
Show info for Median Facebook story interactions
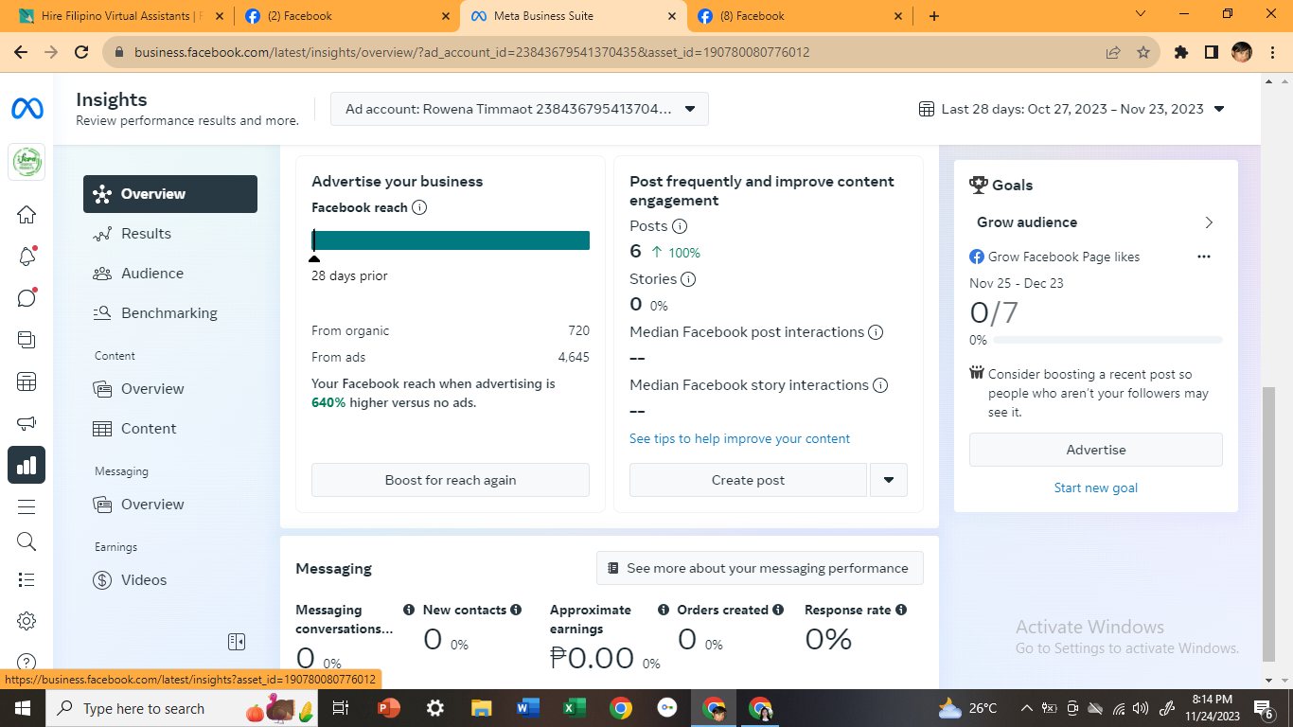tap(880, 385)
